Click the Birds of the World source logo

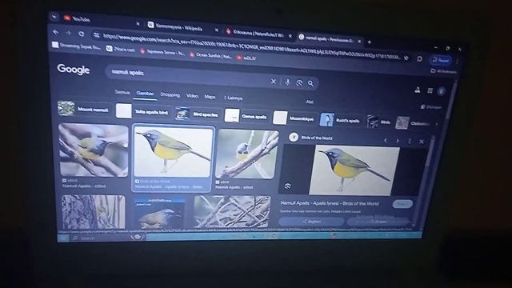294,137
